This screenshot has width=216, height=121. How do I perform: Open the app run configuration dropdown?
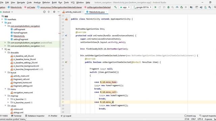[x=125, y=7]
